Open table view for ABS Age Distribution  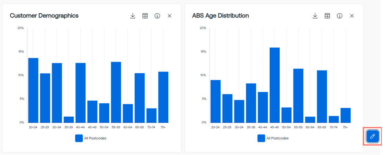click(x=327, y=16)
